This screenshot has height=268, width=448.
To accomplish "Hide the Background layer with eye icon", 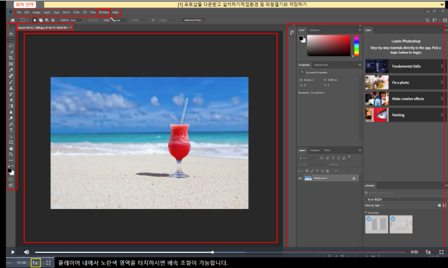I will click(x=300, y=179).
